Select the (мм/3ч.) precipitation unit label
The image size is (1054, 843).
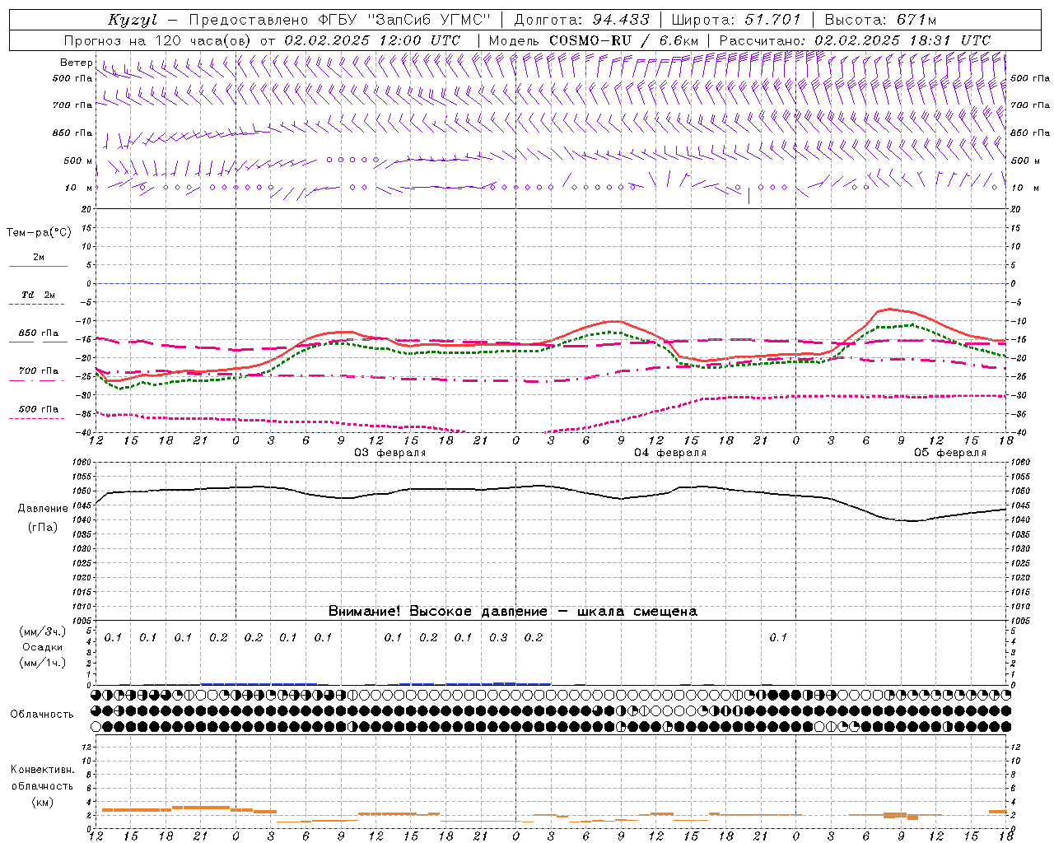click(x=43, y=631)
